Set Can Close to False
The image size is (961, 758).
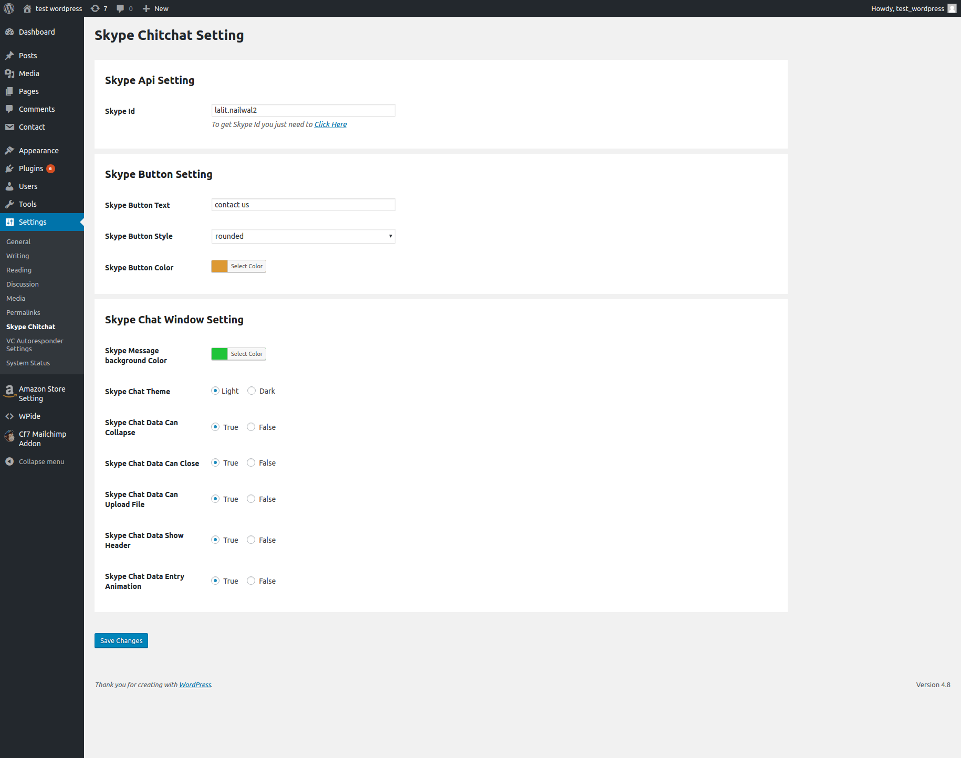pos(251,462)
